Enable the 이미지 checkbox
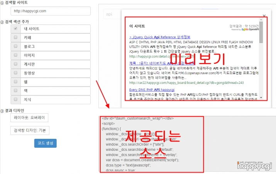The height and width of the screenshot is (174, 276). point(15,55)
